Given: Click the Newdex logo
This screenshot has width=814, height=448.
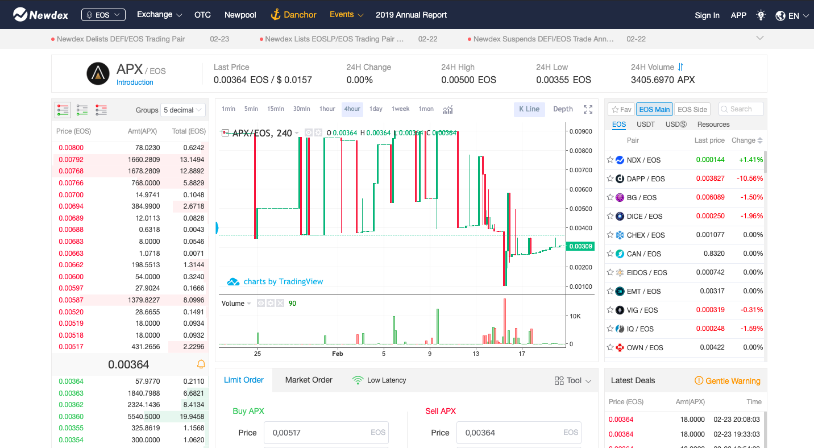Looking at the screenshot, I should (x=40, y=15).
